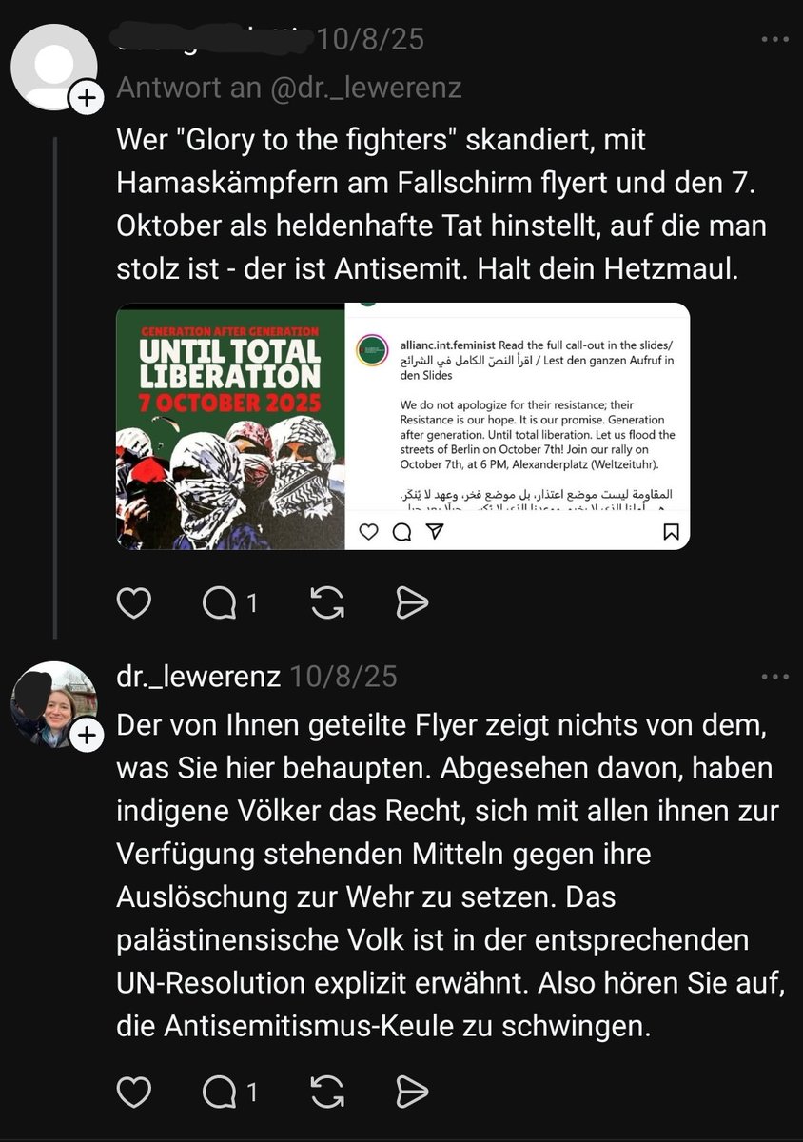Open replies to dr._lewerenz's post

(229, 1093)
